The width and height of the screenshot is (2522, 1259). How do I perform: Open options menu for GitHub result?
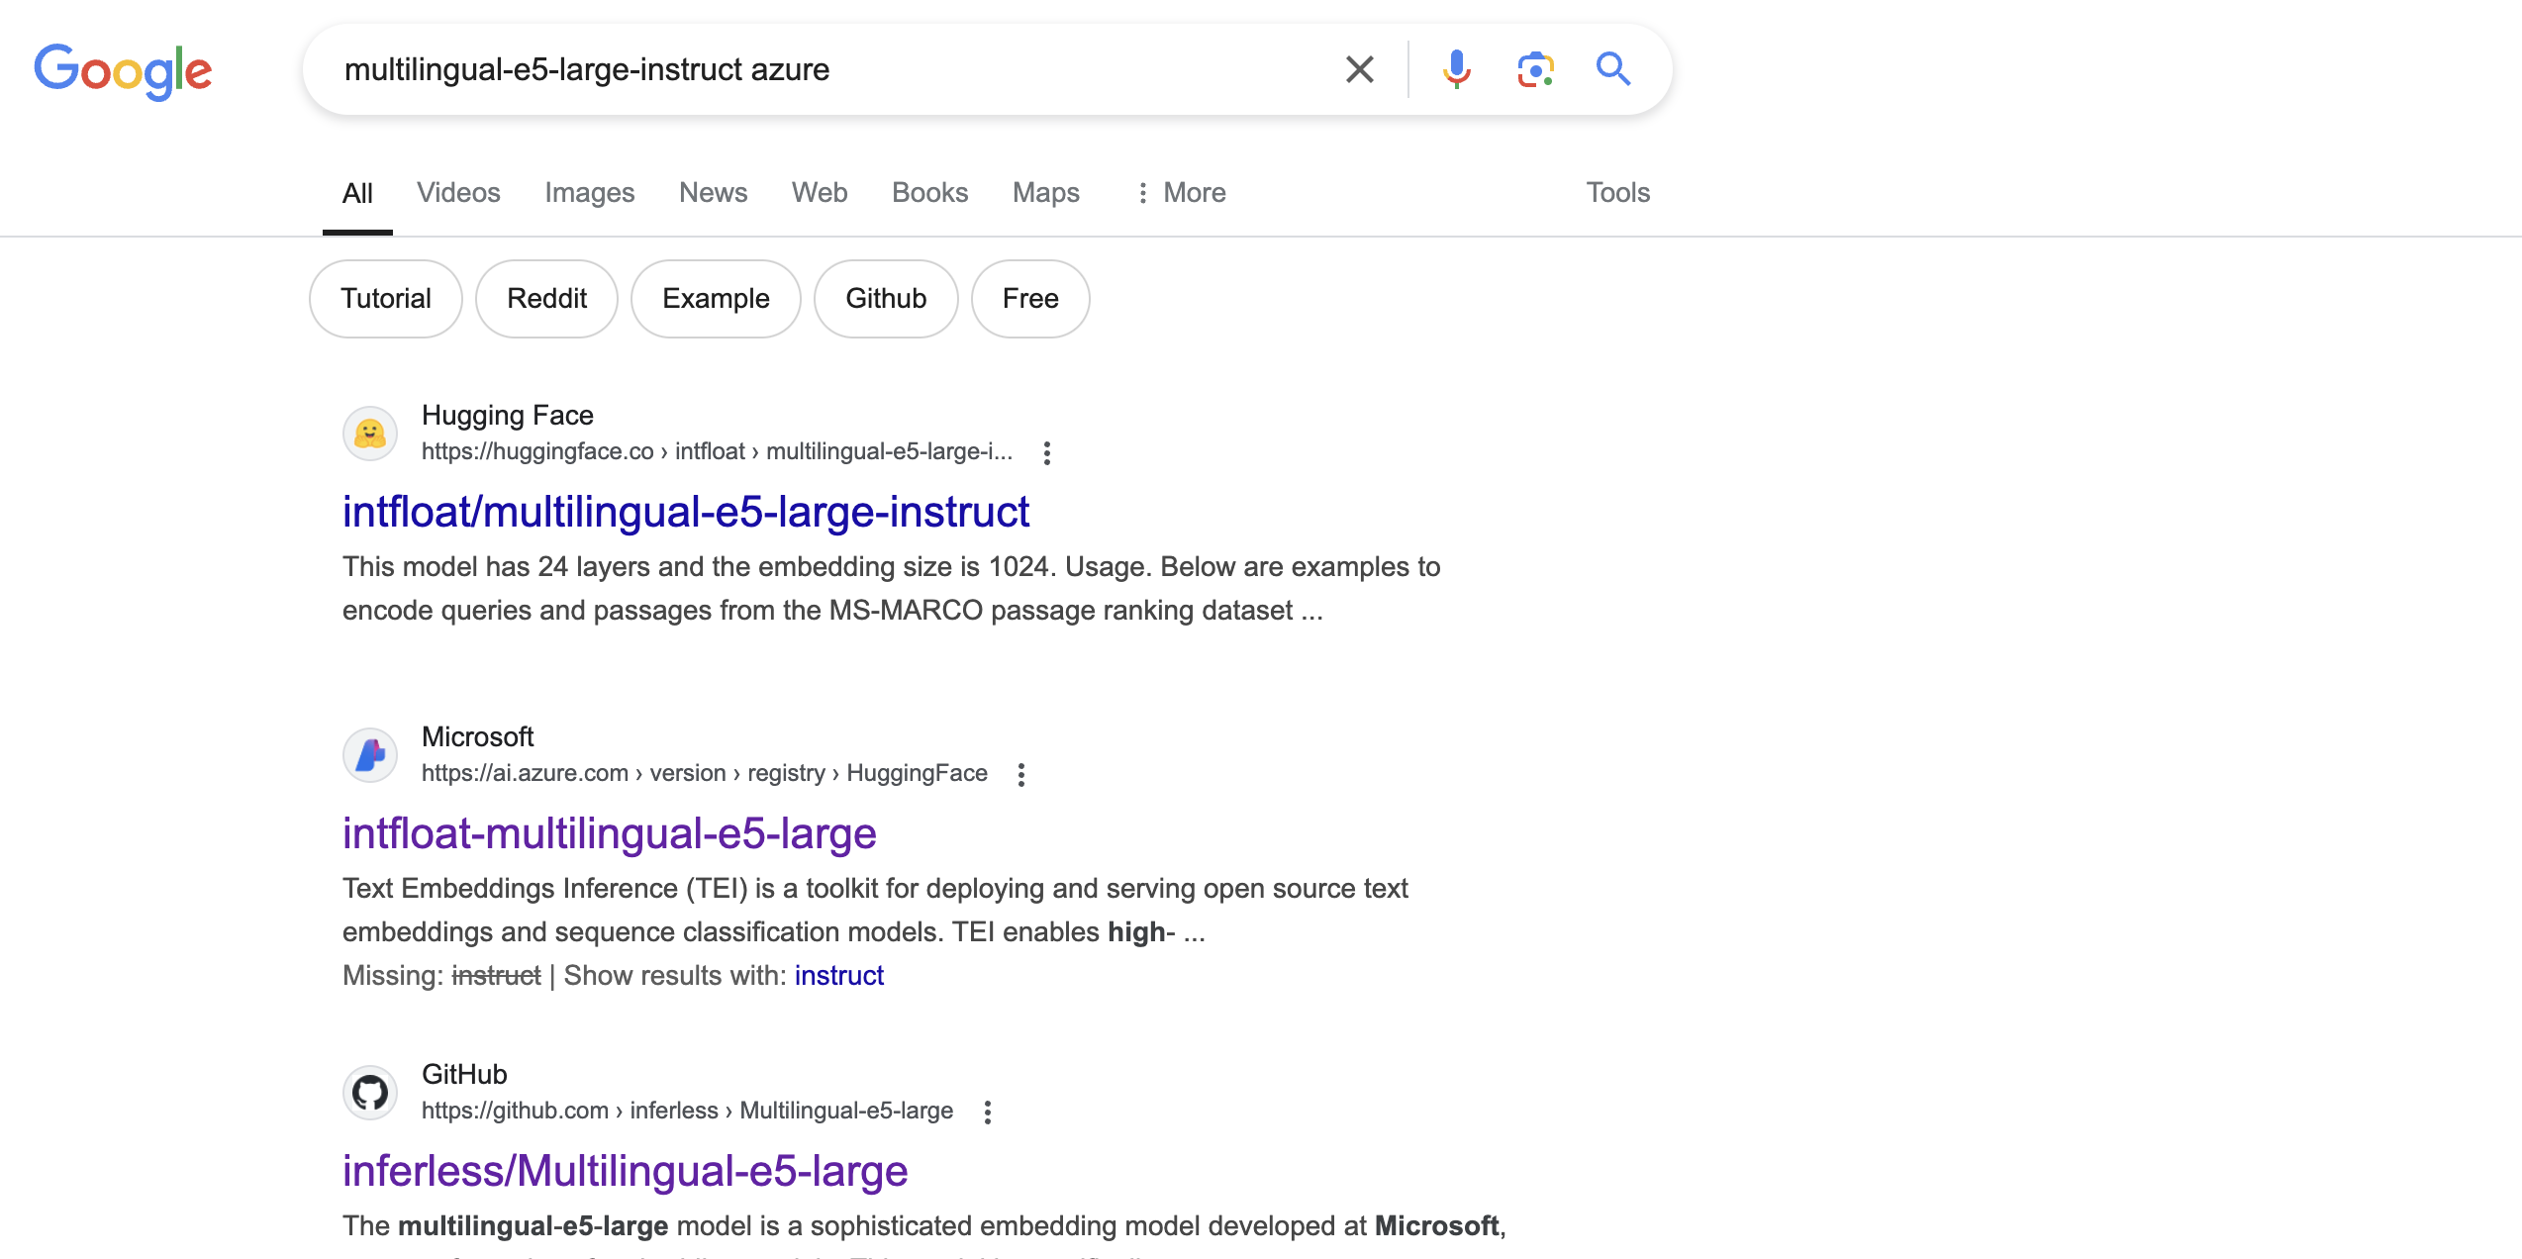(x=988, y=1113)
